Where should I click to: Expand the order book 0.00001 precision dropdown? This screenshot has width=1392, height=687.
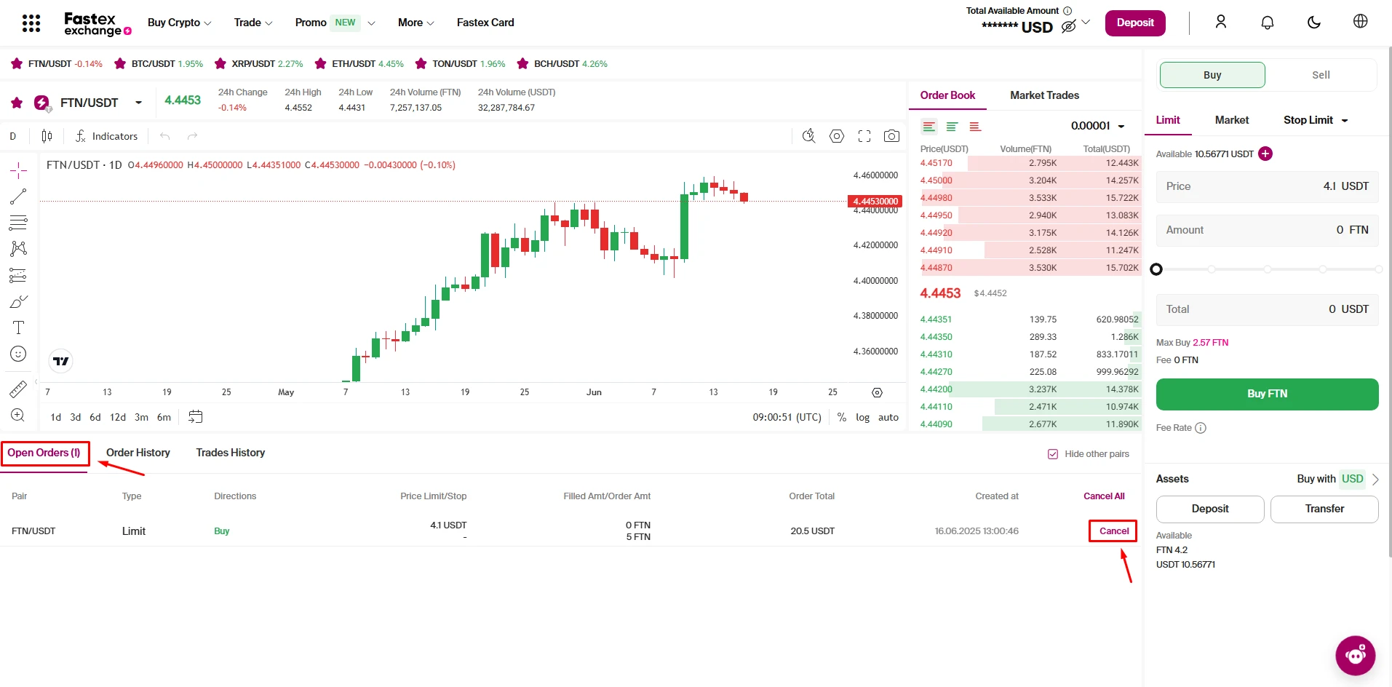click(x=1097, y=126)
